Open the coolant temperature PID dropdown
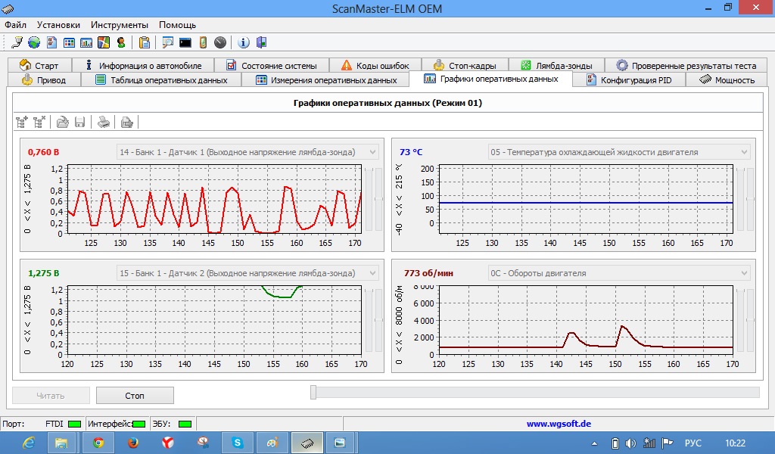775x454 pixels. tap(744, 152)
